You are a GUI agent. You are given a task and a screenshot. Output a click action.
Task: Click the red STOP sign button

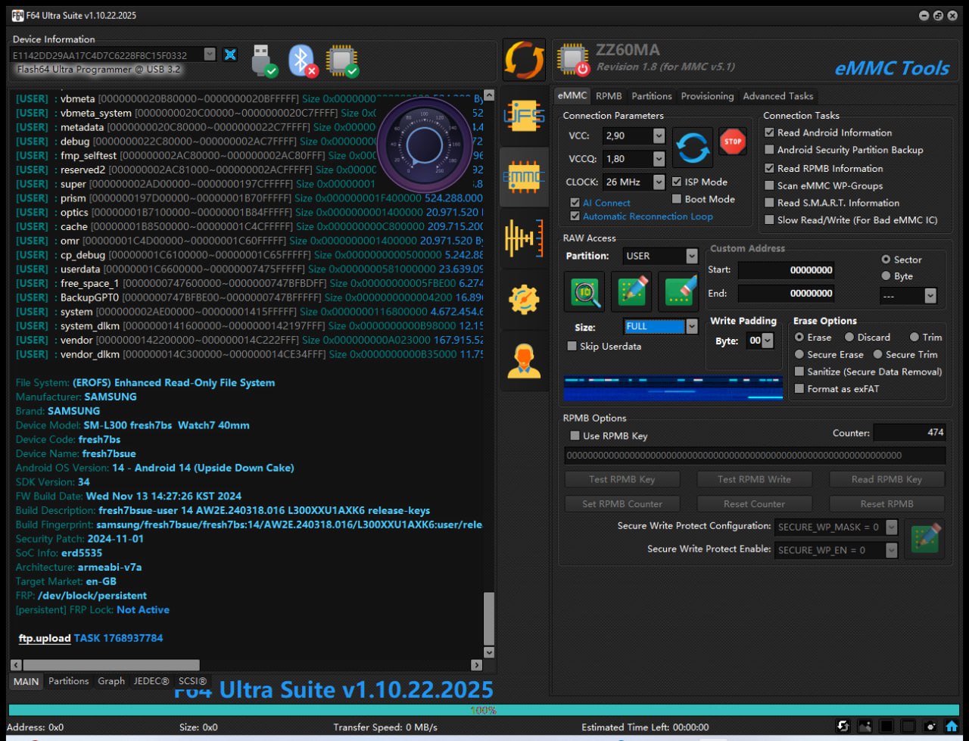733,142
